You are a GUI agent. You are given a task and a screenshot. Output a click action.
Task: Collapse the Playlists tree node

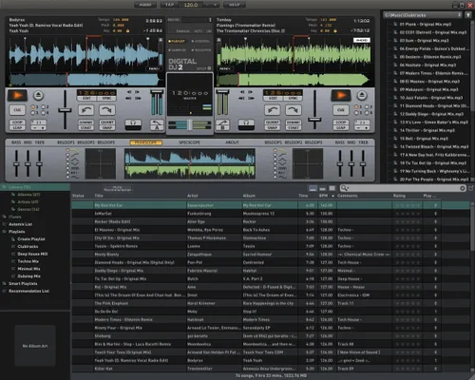[4, 232]
